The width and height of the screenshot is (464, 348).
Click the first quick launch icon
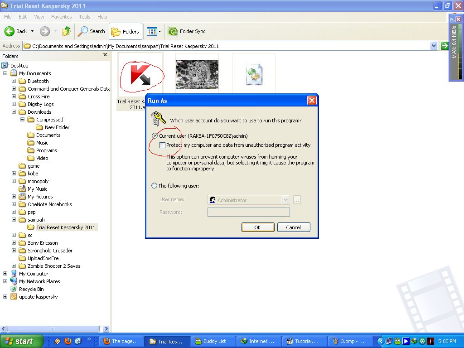[x=58, y=341]
